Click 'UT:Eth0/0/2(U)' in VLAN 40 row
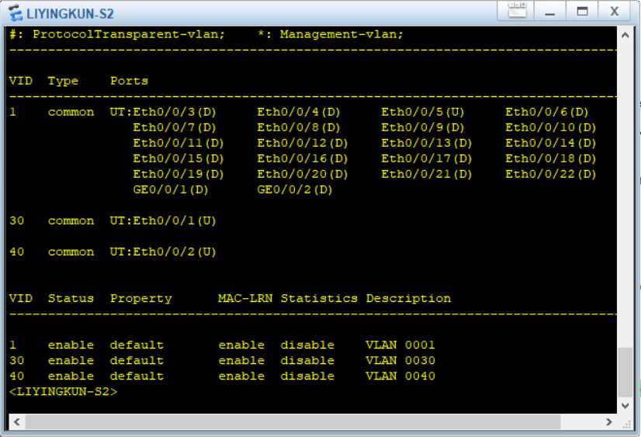The image size is (641, 437). [x=163, y=251]
